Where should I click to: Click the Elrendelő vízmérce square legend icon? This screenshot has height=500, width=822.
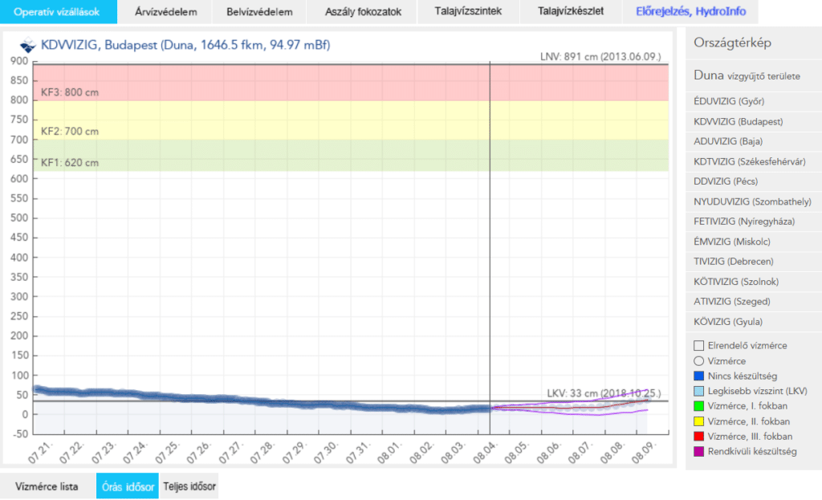coord(699,346)
